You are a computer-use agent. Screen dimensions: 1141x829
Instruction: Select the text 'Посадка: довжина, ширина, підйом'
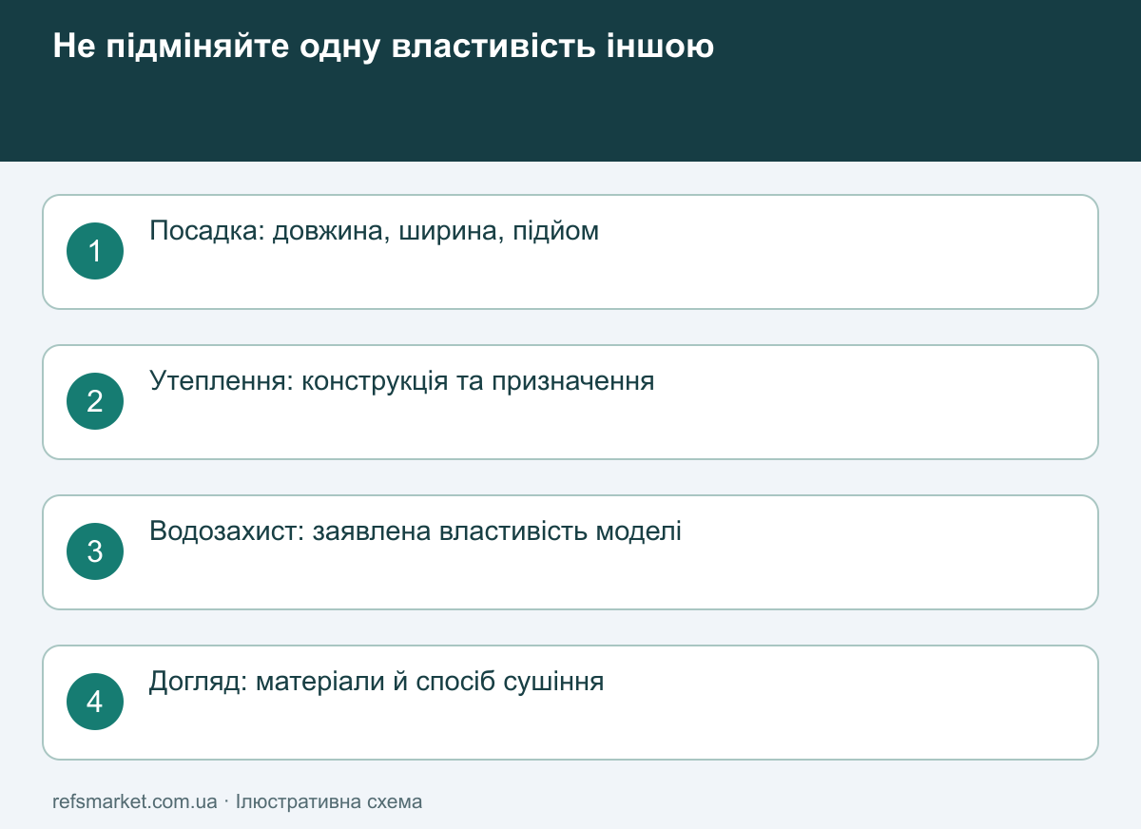pos(375,231)
